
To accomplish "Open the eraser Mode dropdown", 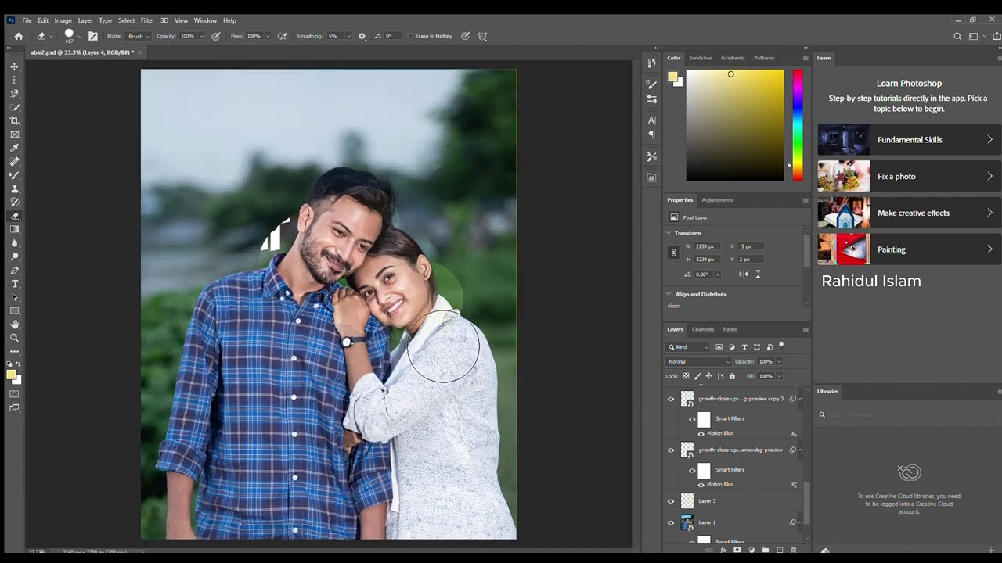I will [138, 36].
